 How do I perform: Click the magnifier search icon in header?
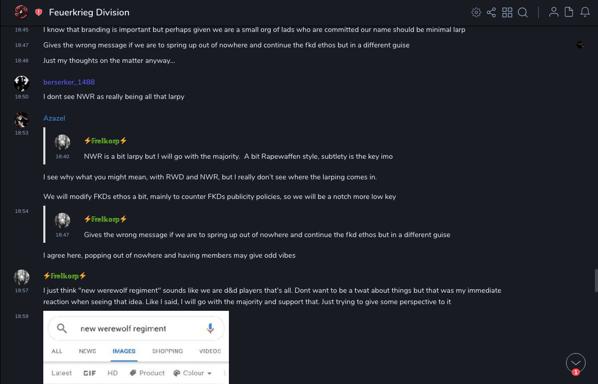(523, 12)
